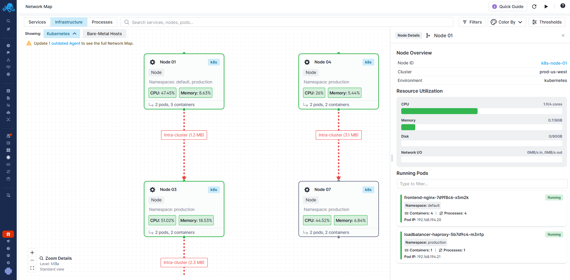Open the Node 07 settings gear on the map
This screenshot has width=570, height=280.
(307, 189)
